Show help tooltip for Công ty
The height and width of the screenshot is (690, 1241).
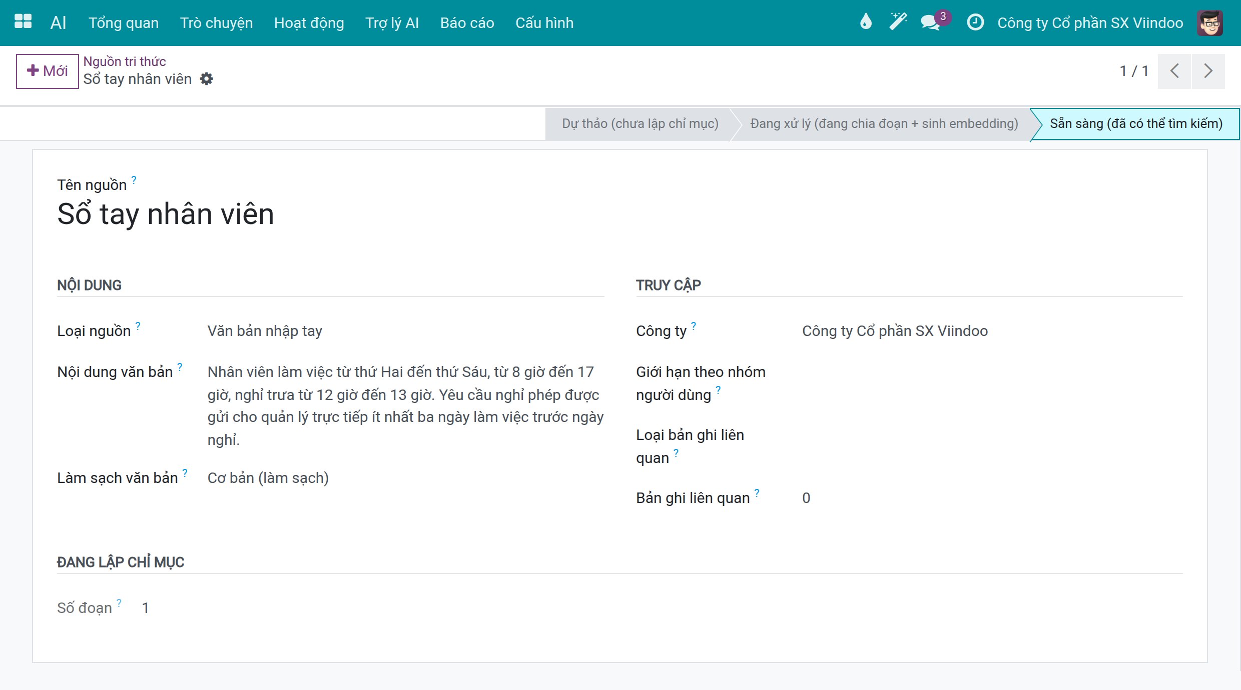coord(693,325)
